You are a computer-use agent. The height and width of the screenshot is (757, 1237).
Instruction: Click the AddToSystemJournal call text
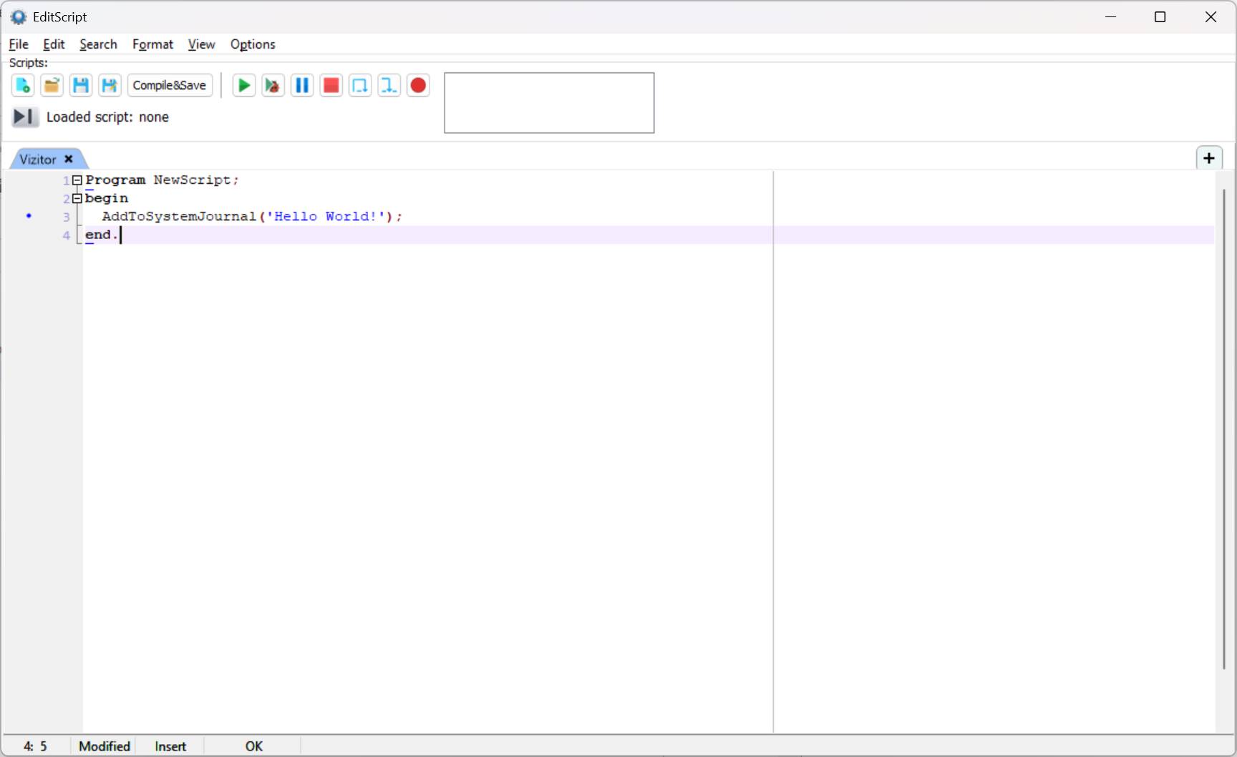(179, 216)
